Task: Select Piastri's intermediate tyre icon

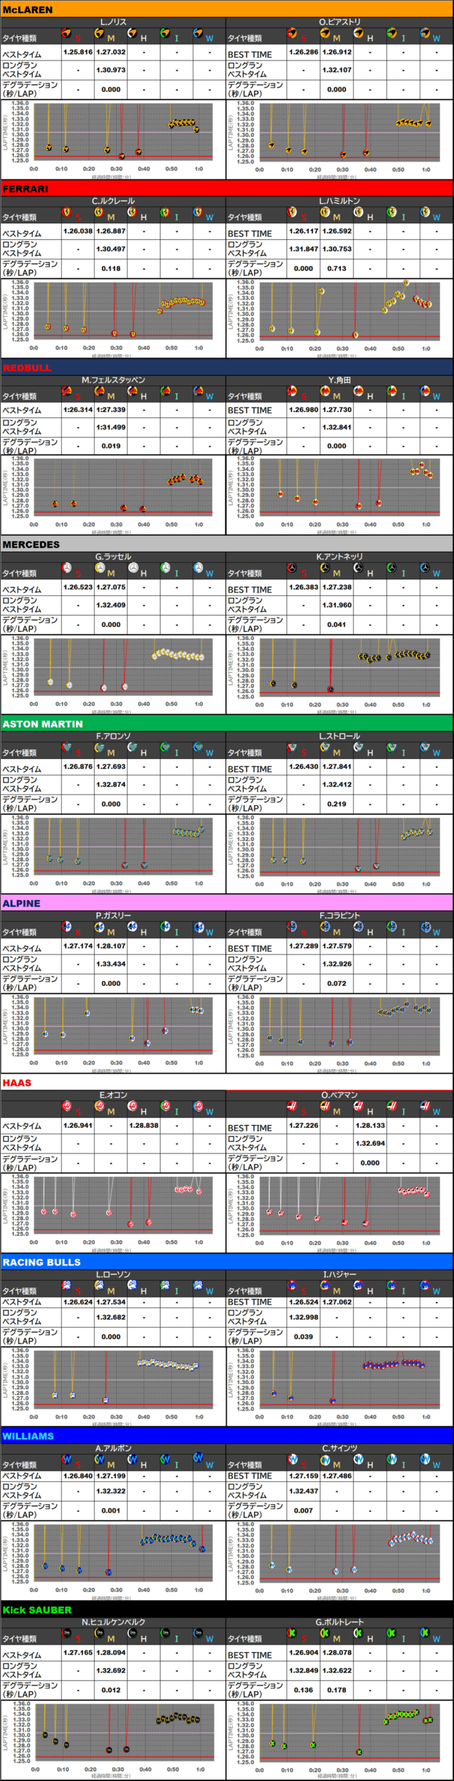Action: (391, 33)
